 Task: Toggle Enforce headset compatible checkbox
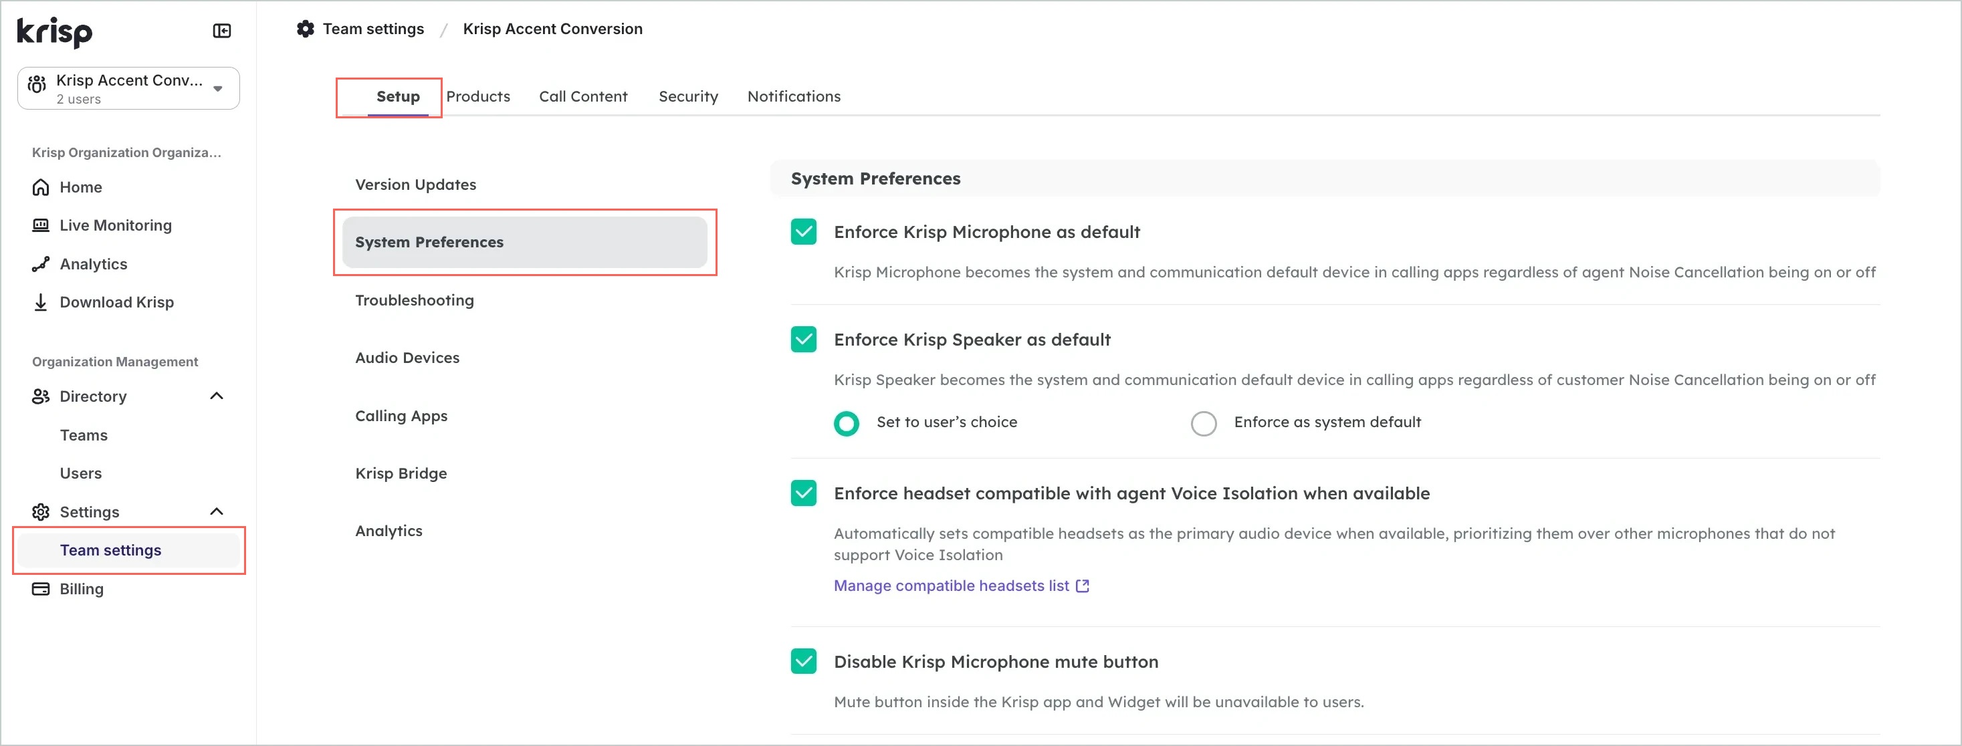click(804, 493)
